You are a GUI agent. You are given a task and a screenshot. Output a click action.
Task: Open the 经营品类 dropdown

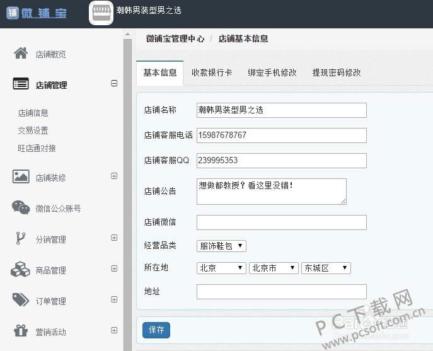point(221,246)
